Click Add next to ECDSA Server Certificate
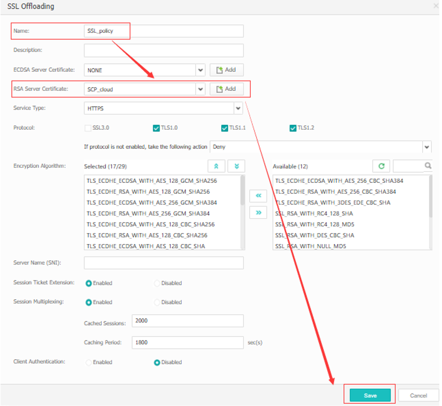This screenshot has width=442, height=406. [227, 70]
